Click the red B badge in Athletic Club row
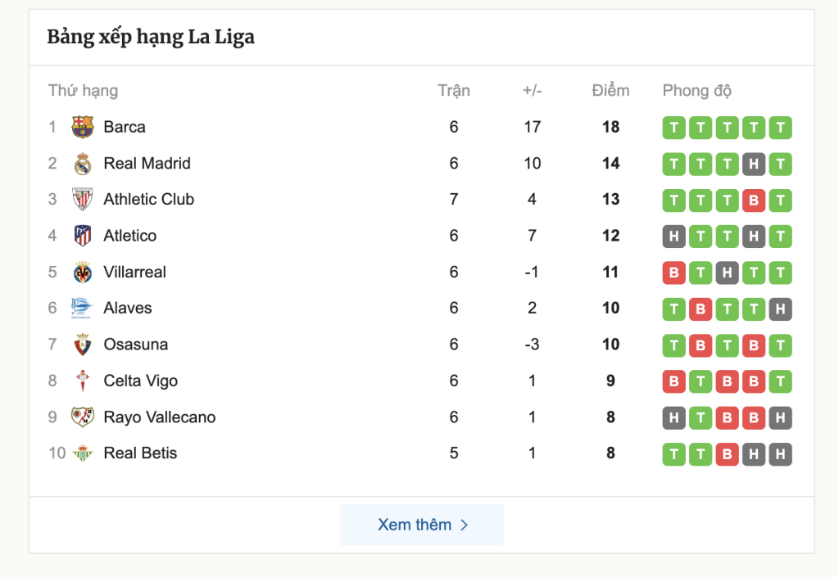Image resolution: width=839 pixels, height=577 pixels. (x=754, y=201)
